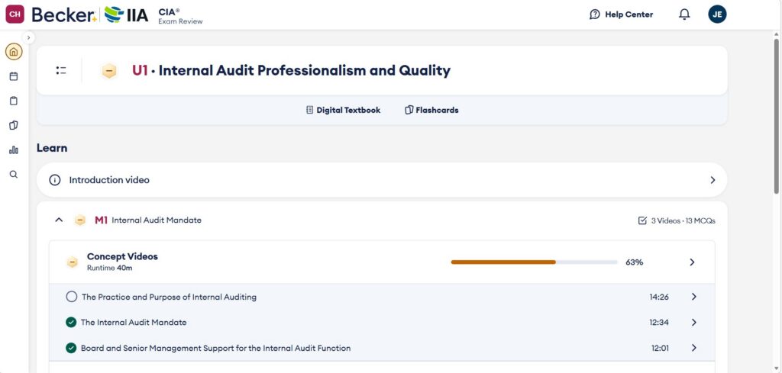
Task: Open the Introduction video row arrow
Action: [x=713, y=180]
